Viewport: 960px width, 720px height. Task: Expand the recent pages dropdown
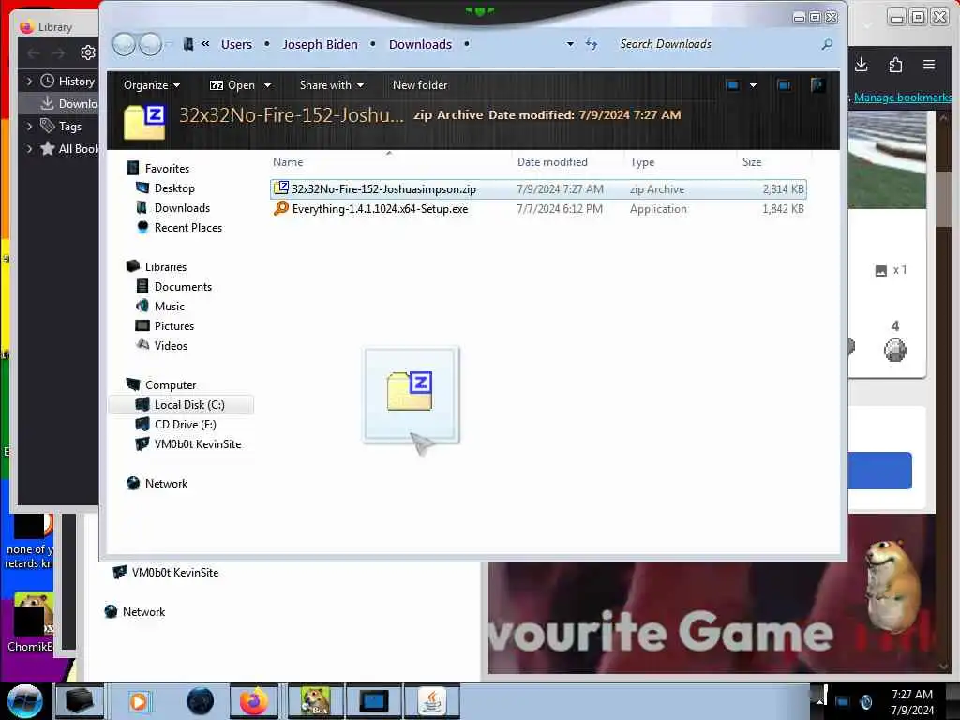point(169,44)
